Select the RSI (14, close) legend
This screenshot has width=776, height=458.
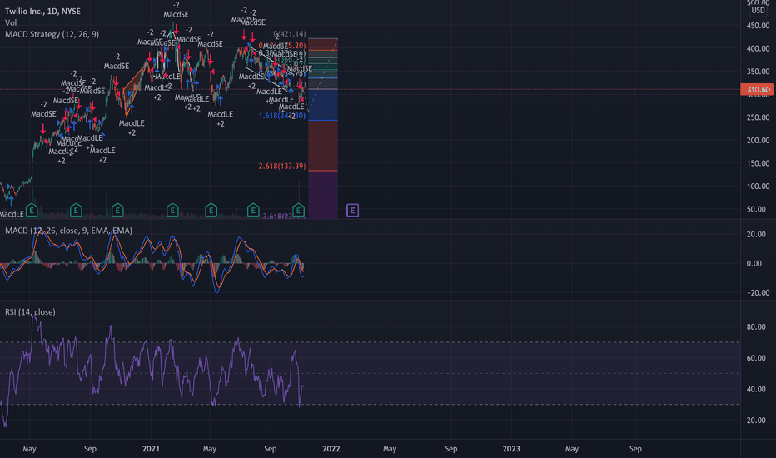[x=30, y=312]
